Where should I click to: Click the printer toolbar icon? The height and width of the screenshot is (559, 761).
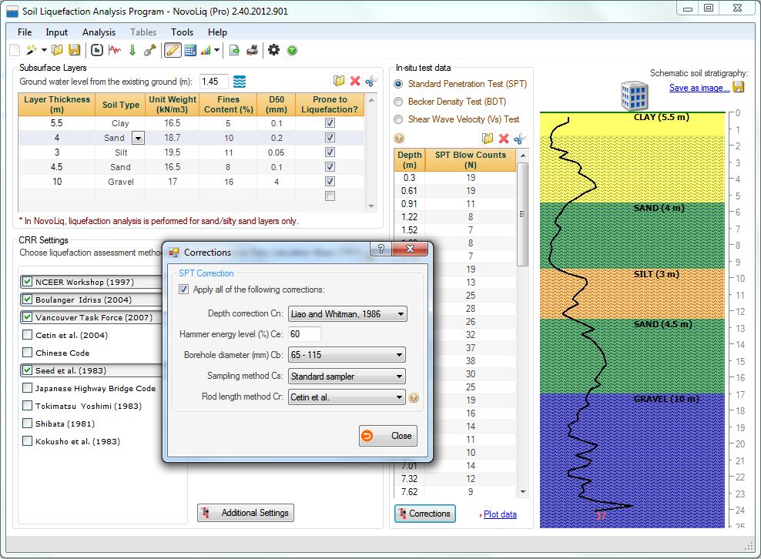pyautogui.click(x=252, y=50)
